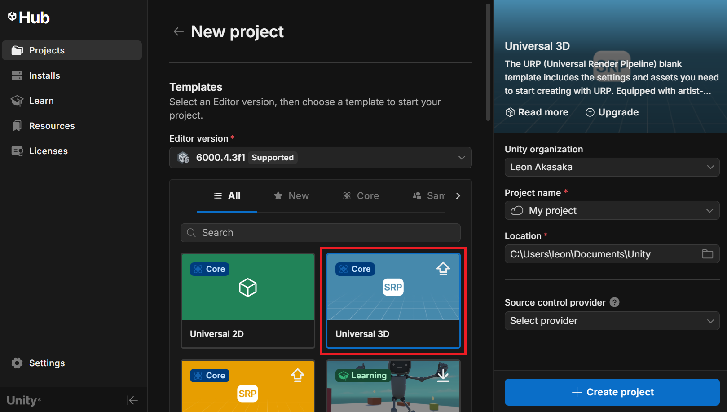The height and width of the screenshot is (412, 727).
Task: Click the download icon on the Learning template
Action: pos(443,375)
